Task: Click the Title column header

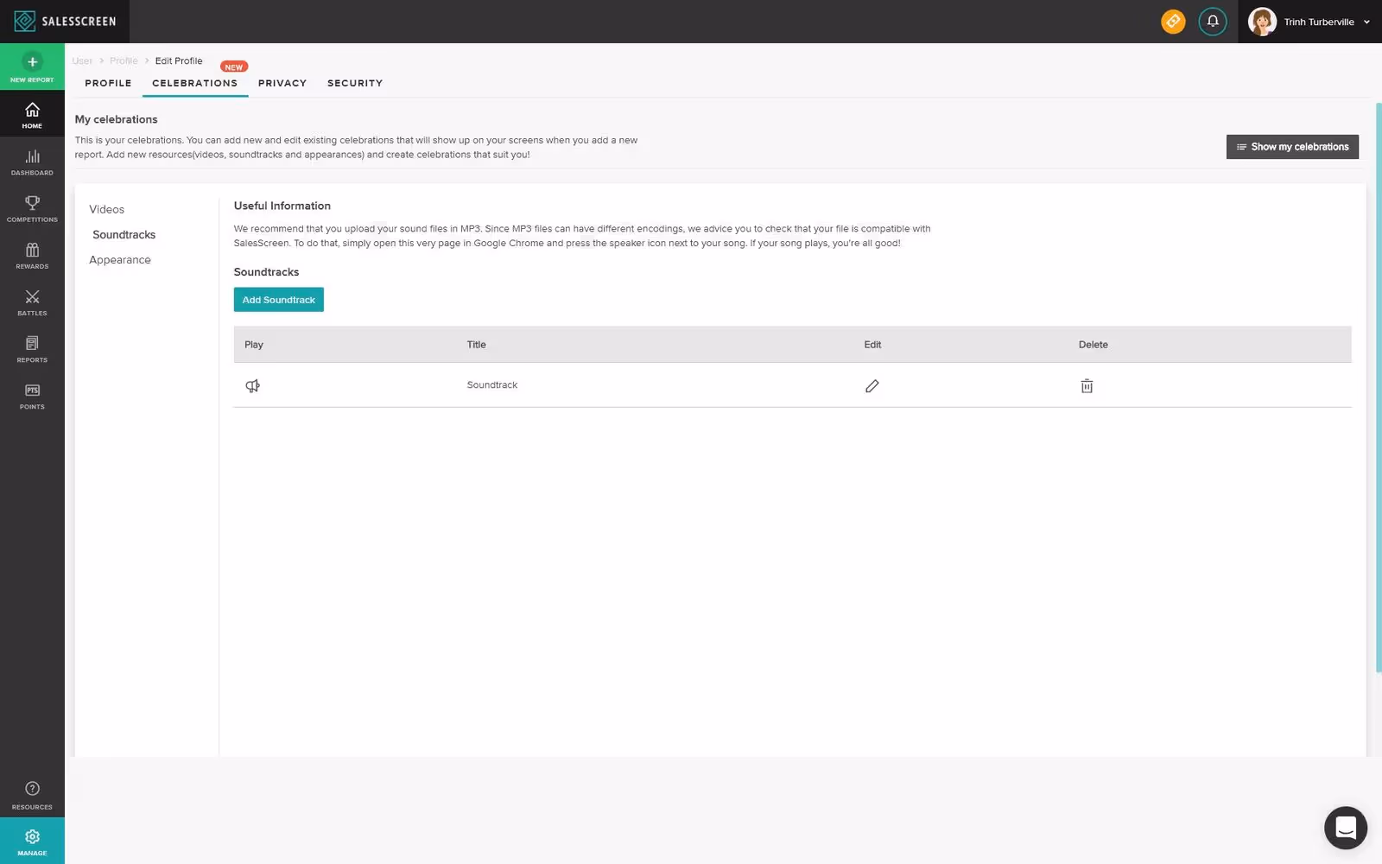Action: (x=477, y=345)
